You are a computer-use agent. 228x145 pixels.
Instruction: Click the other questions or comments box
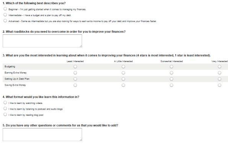pyautogui.click(x=42, y=135)
